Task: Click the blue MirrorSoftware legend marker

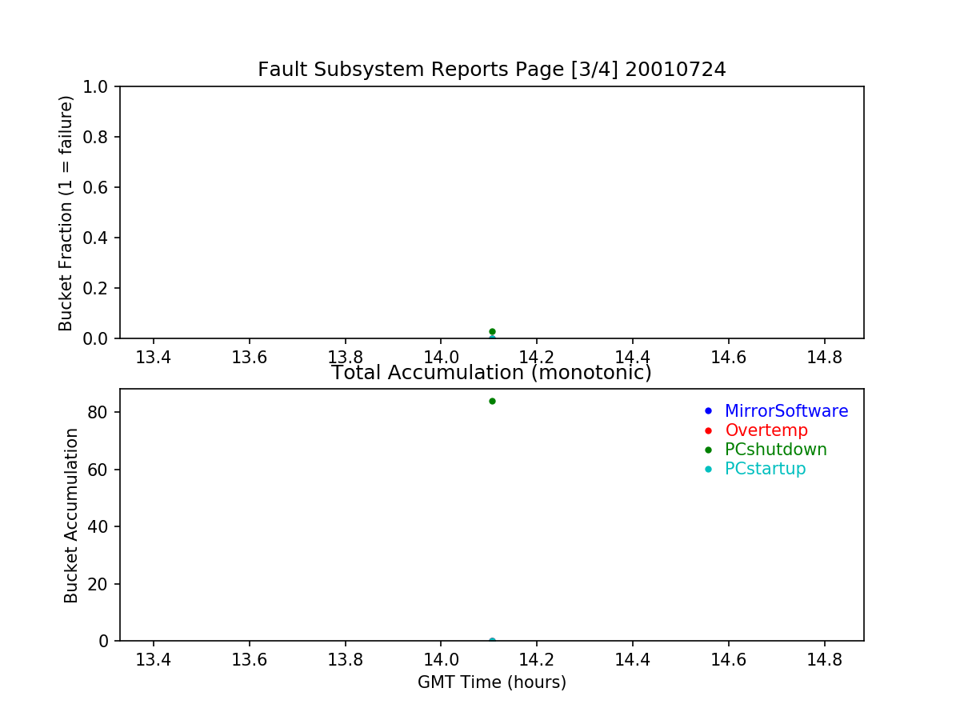Action: (707, 411)
